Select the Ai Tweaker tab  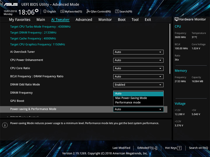point(60,20)
